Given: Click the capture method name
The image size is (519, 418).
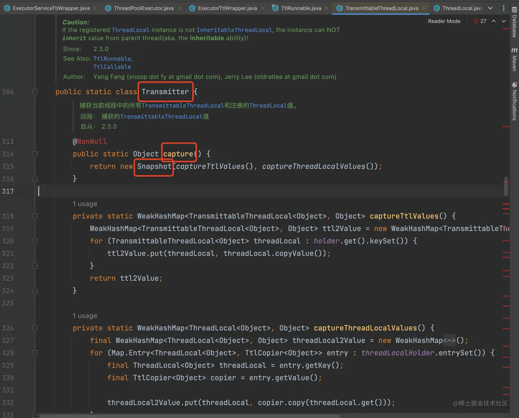Looking at the screenshot, I should coord(178,154).
